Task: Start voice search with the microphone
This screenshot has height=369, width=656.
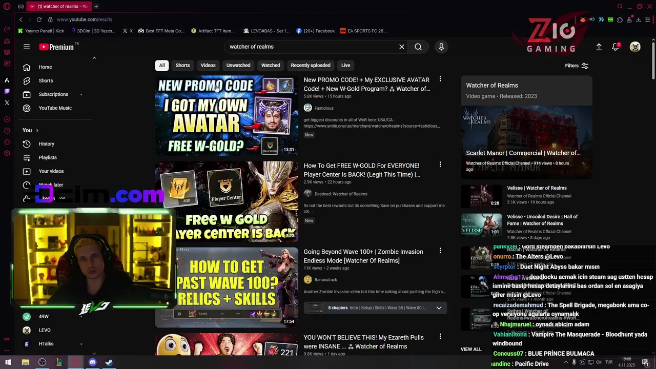Action: pyautogui.click(x=441, y=47)
